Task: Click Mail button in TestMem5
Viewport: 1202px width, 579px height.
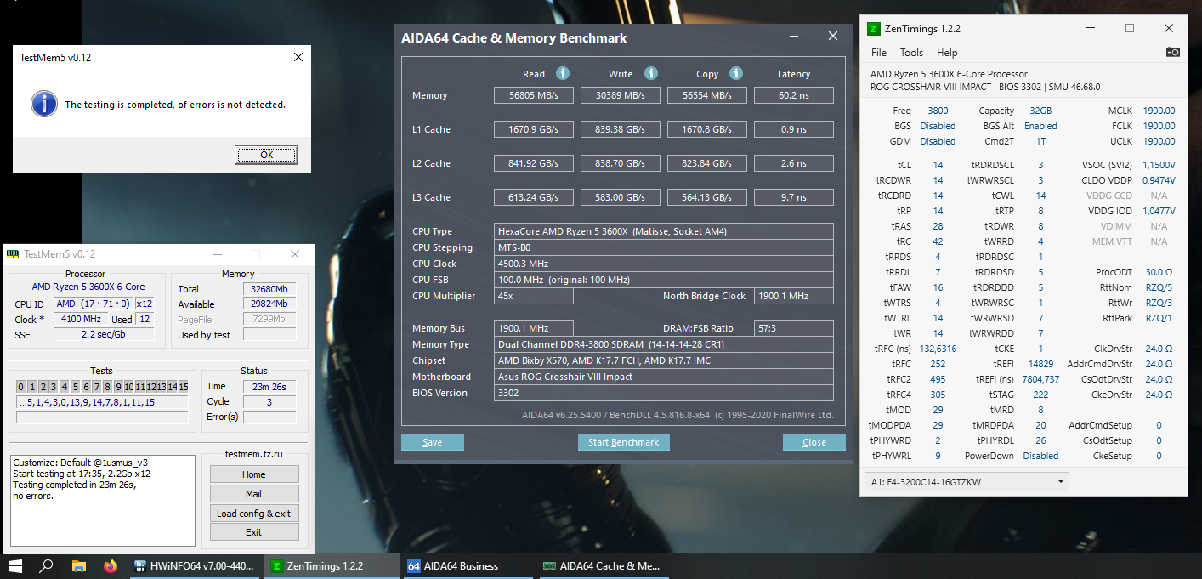Action: (x=254, y=494)
